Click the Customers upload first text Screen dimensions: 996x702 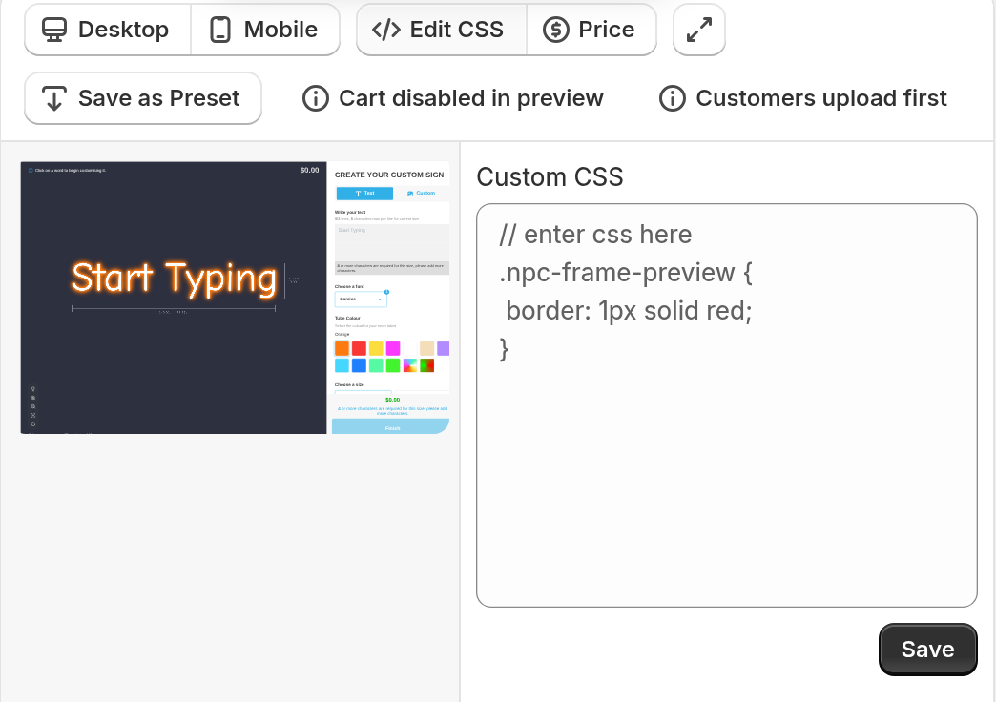(x=821, y=98)
